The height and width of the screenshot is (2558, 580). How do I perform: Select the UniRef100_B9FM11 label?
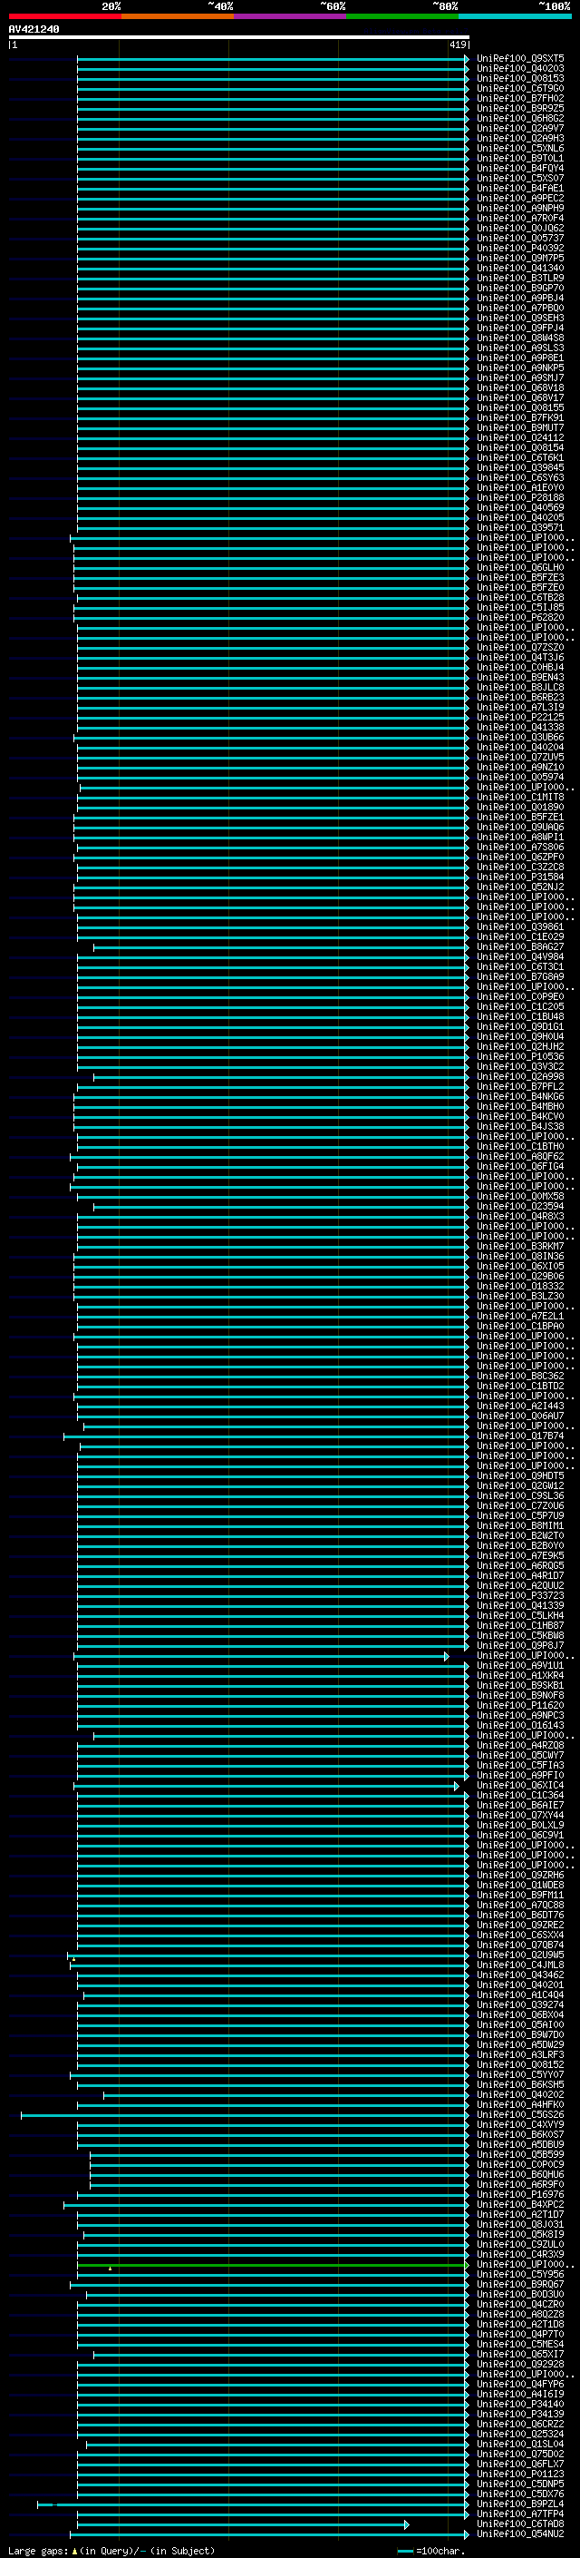pyautogui.click(x=520, y=1895)
